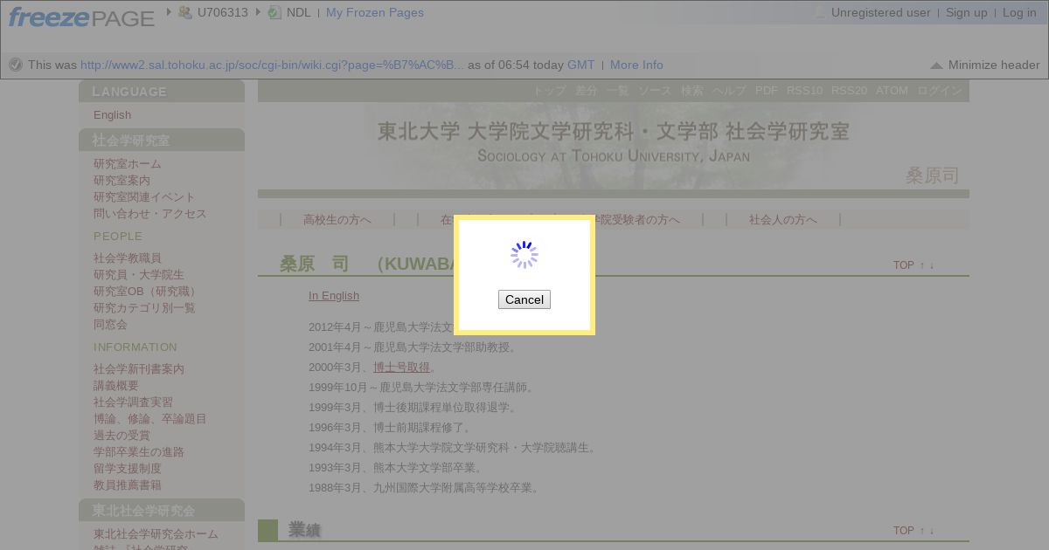Click the checkmark icon before This was
Image resolution: width=1049 pixels, height=550 pixels.
point(15,65)
